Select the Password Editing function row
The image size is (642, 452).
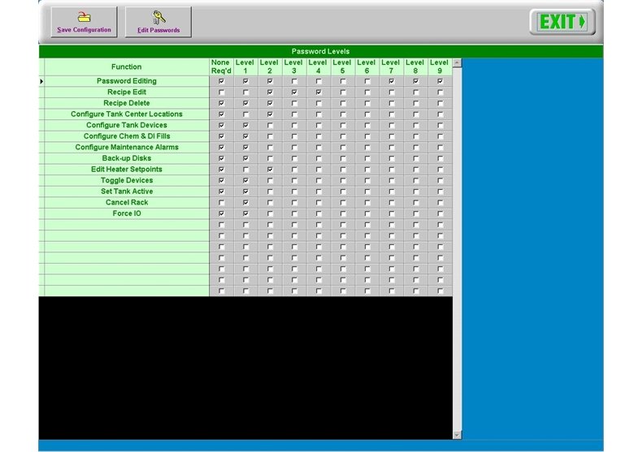click(126, 81)
